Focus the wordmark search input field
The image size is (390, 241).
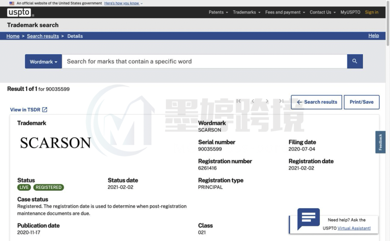(204, 61)
